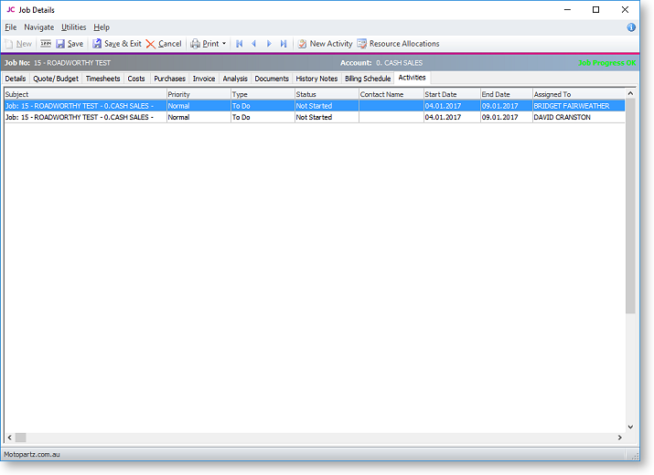Open the File menu
Screen dimensions: 654x475
[x=11, y=27]
